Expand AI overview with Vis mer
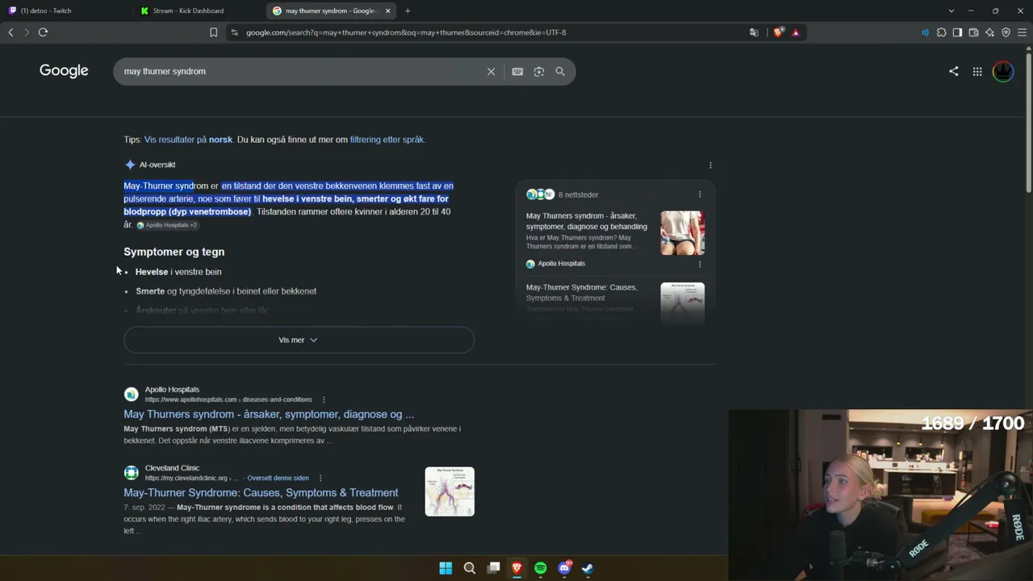 [x=299, y=340]
